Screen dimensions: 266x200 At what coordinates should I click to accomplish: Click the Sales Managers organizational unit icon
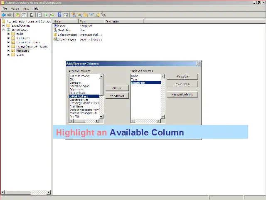tap(56, 35)
